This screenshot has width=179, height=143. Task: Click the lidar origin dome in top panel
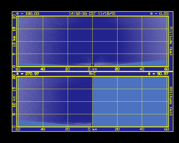pos(93,65)
